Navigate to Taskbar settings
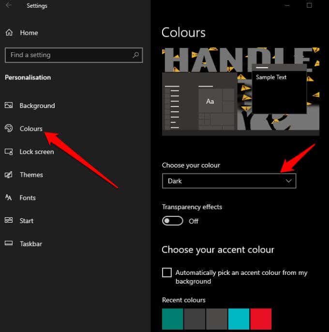This screenshot has width=329, height=332. [x=31, y=244]
